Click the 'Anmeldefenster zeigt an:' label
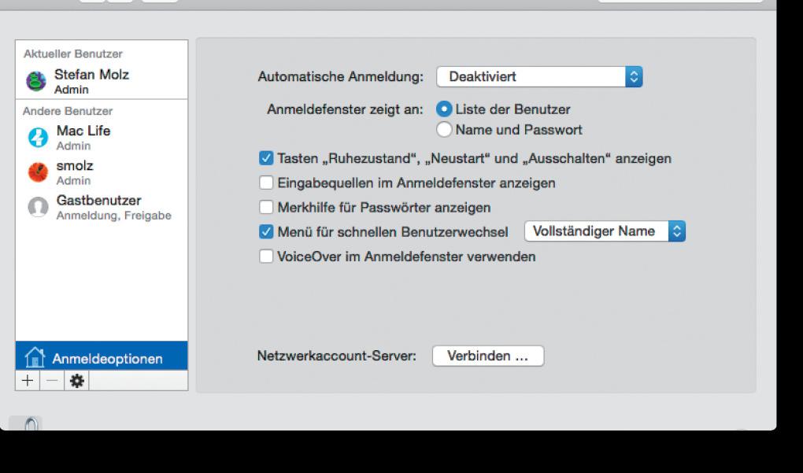The height and width of the screenshot is (473, 803). 345,109
